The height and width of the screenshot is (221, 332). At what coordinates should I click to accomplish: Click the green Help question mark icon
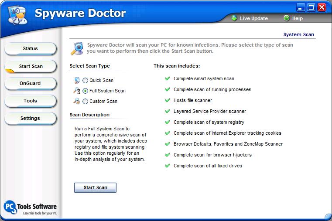click(287, 18)
